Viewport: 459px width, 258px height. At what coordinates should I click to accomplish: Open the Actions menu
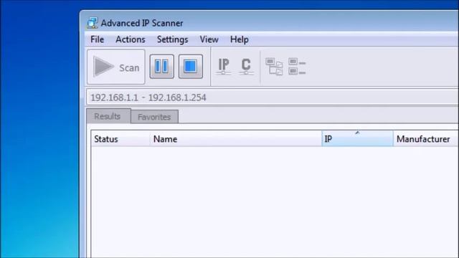pyautogui.click(x=131, y=39)
